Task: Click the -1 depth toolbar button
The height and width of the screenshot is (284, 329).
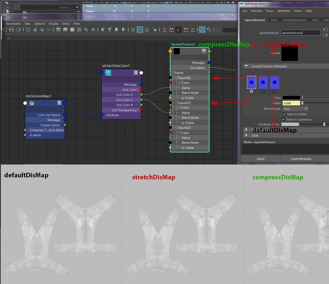Action: tap(178, 30)
